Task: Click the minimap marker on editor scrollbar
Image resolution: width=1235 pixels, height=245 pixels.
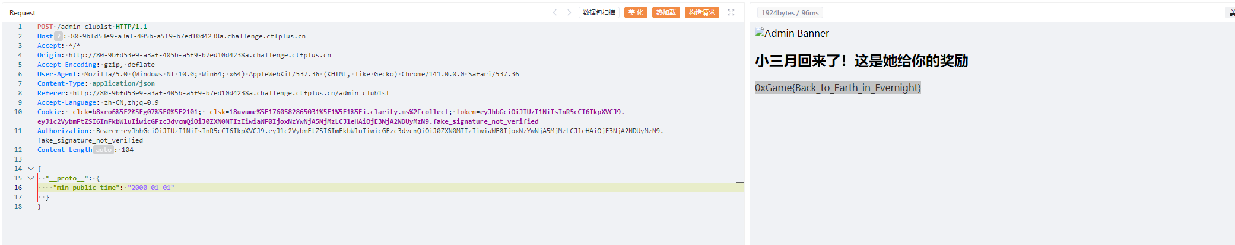Action: tap(740, 183)
